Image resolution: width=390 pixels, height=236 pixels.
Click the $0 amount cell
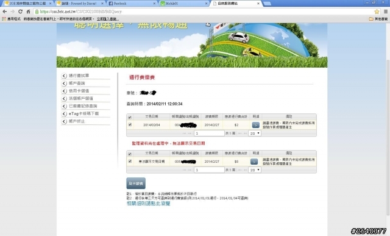[236, 162]
